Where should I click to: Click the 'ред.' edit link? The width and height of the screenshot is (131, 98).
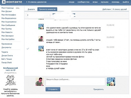18,8
